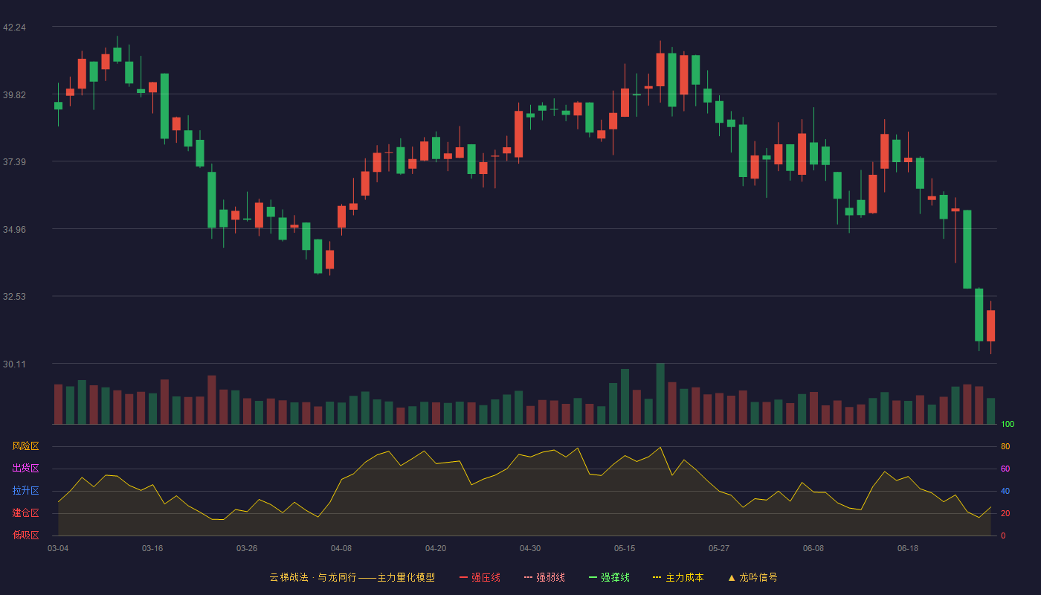
Task: Click the 40 indicator axis value
Action: point(1005,492)
